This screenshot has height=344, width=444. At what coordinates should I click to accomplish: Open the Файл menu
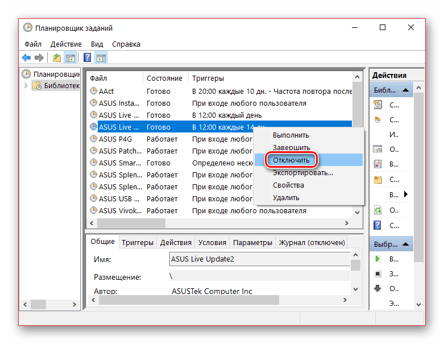click(x=33, y=44)
